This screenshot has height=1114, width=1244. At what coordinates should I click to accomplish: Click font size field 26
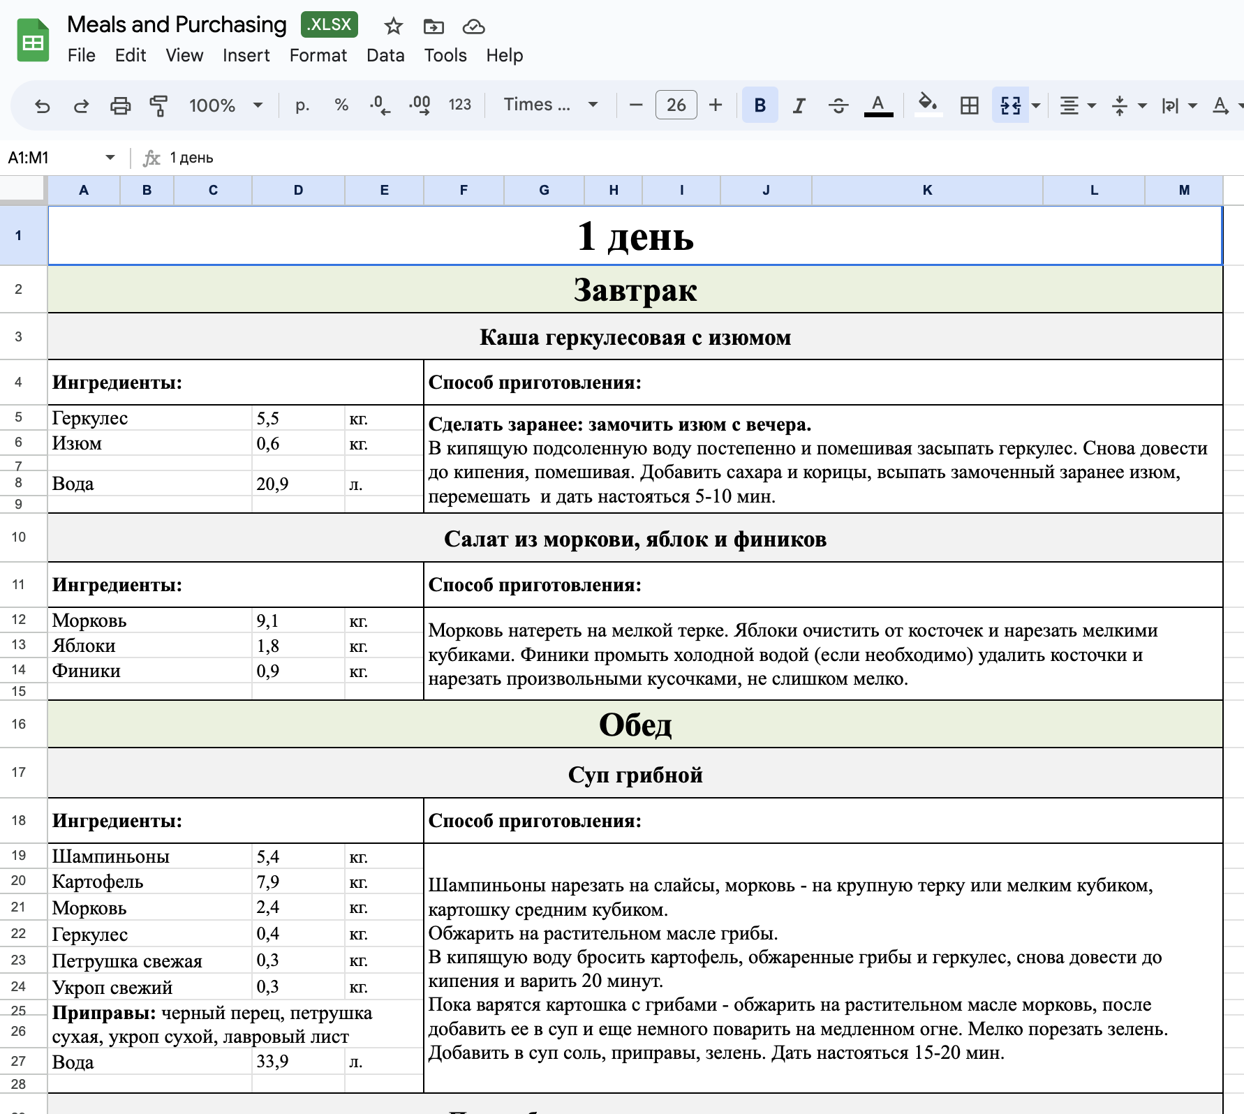coord(676,105)
